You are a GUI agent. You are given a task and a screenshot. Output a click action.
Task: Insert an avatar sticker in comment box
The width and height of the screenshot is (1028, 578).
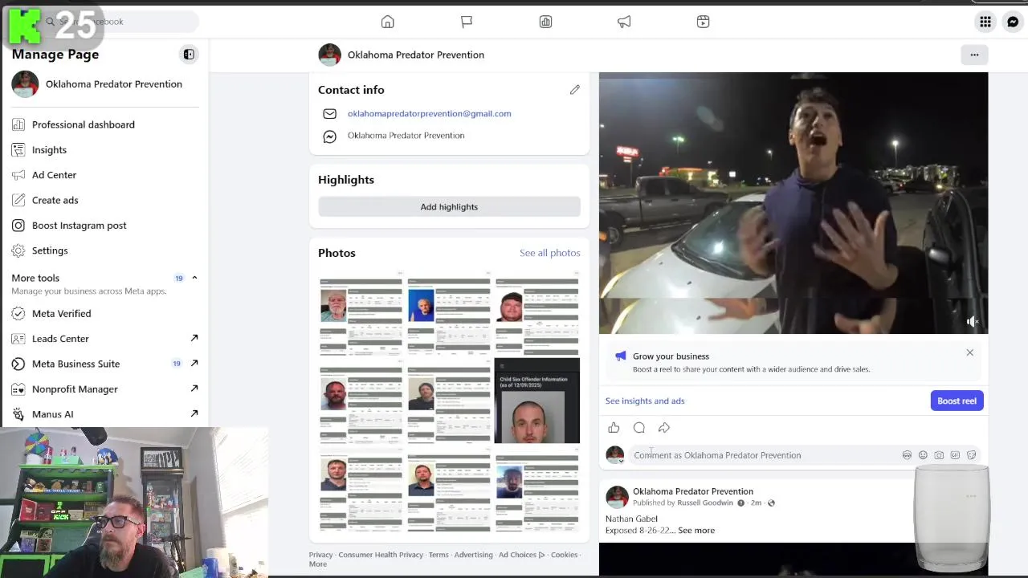[907, 455]
